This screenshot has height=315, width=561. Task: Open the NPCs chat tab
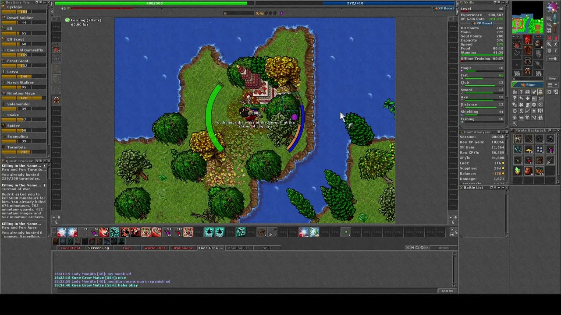[x=267, y=248]
